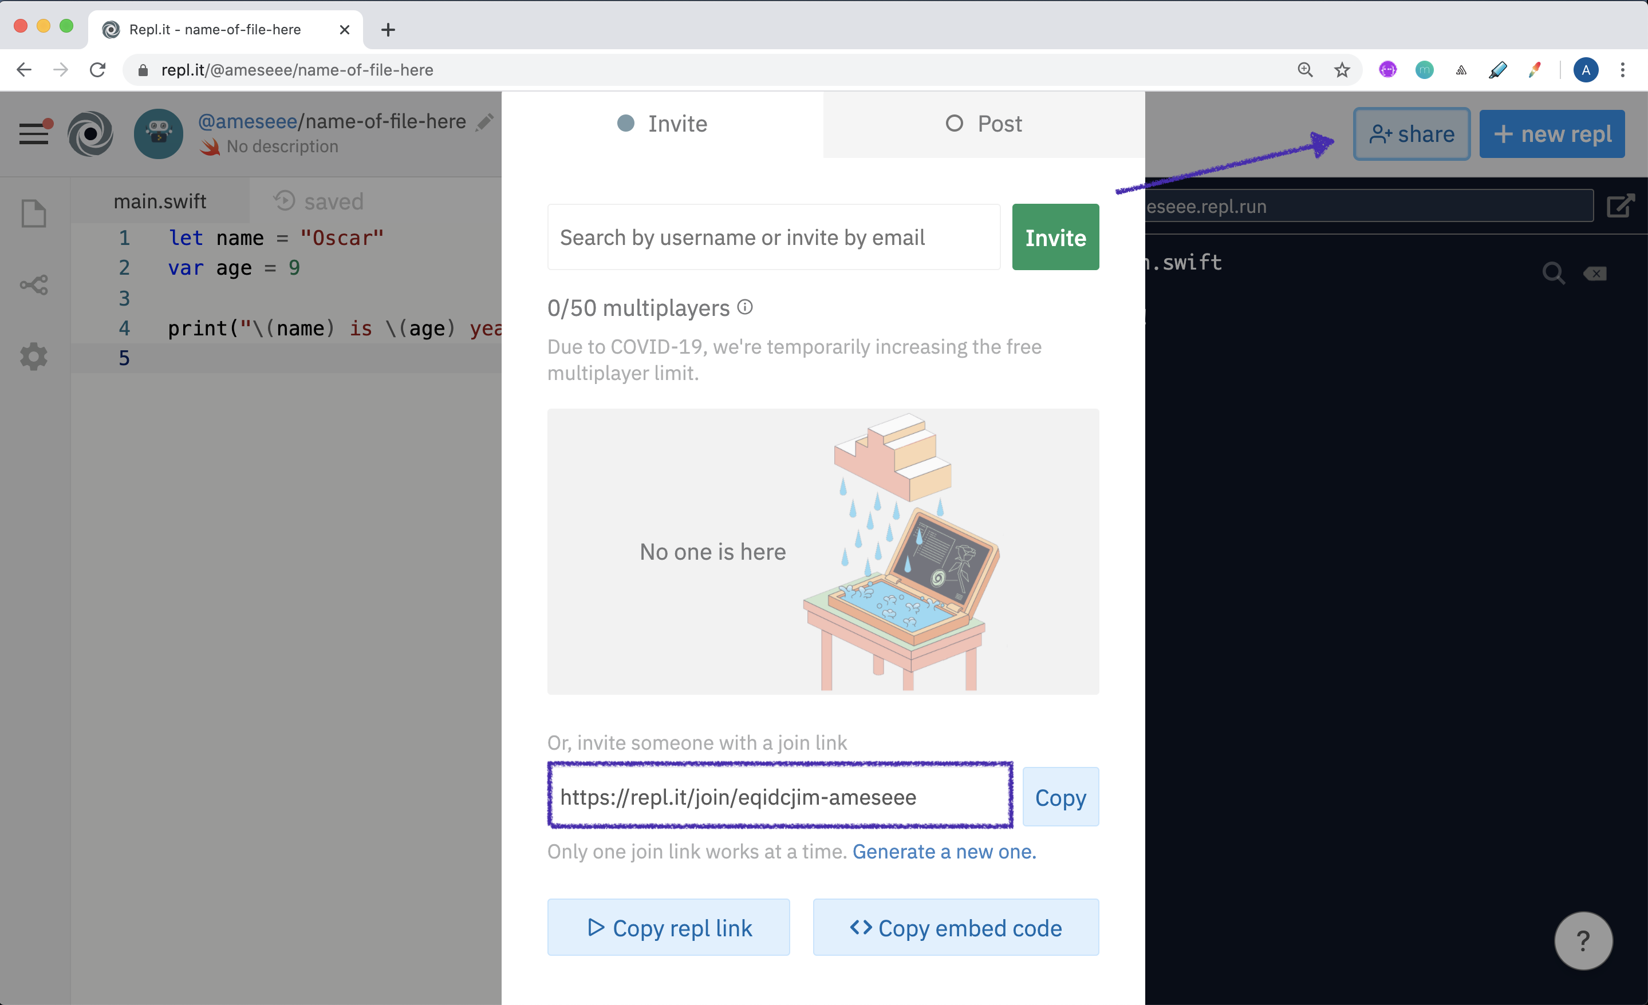Select the Invite radio tab
Image resolution: width=1648 pixels, height=1005 pixels.
click(x=662, y=124)
